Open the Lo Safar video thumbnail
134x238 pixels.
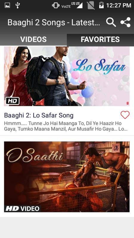click(x=67, y=76)
